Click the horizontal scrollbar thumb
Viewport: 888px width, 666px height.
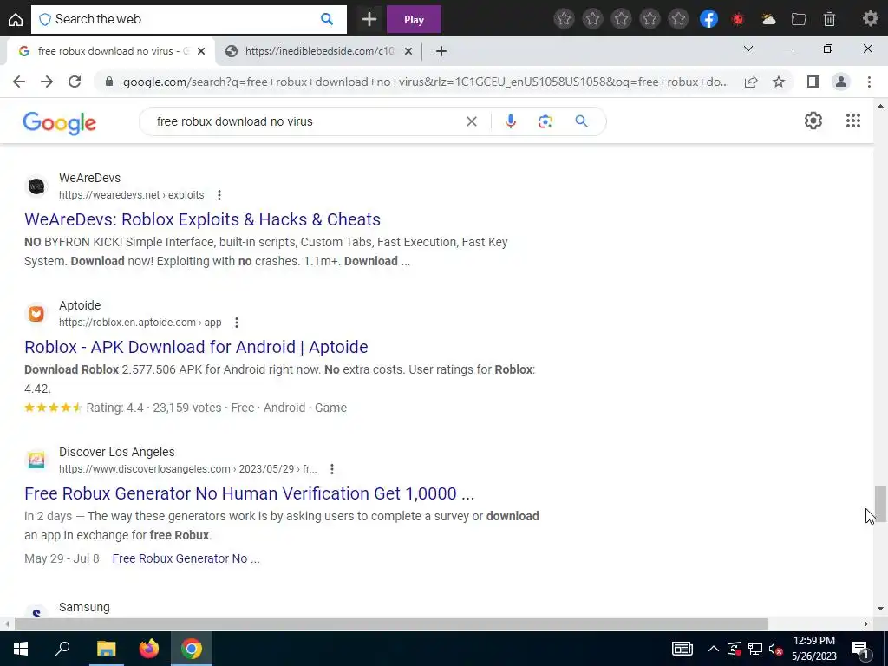tap(391, 624)
